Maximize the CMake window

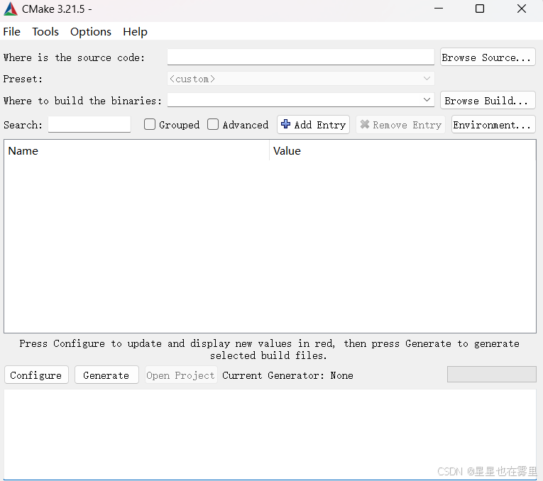tap(480, 9)
